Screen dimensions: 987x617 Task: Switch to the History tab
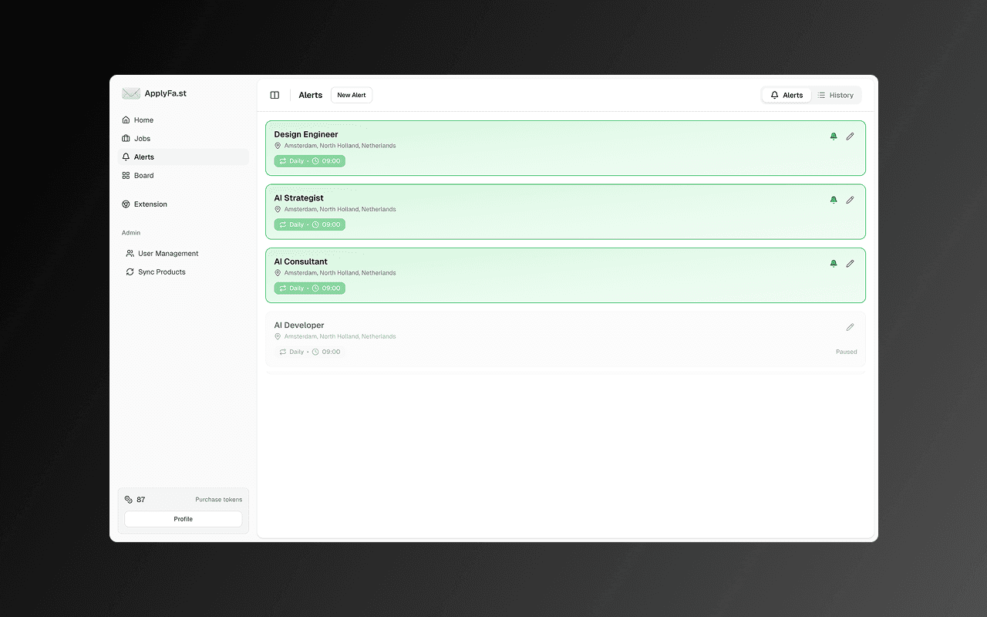[x=836, y=95]
